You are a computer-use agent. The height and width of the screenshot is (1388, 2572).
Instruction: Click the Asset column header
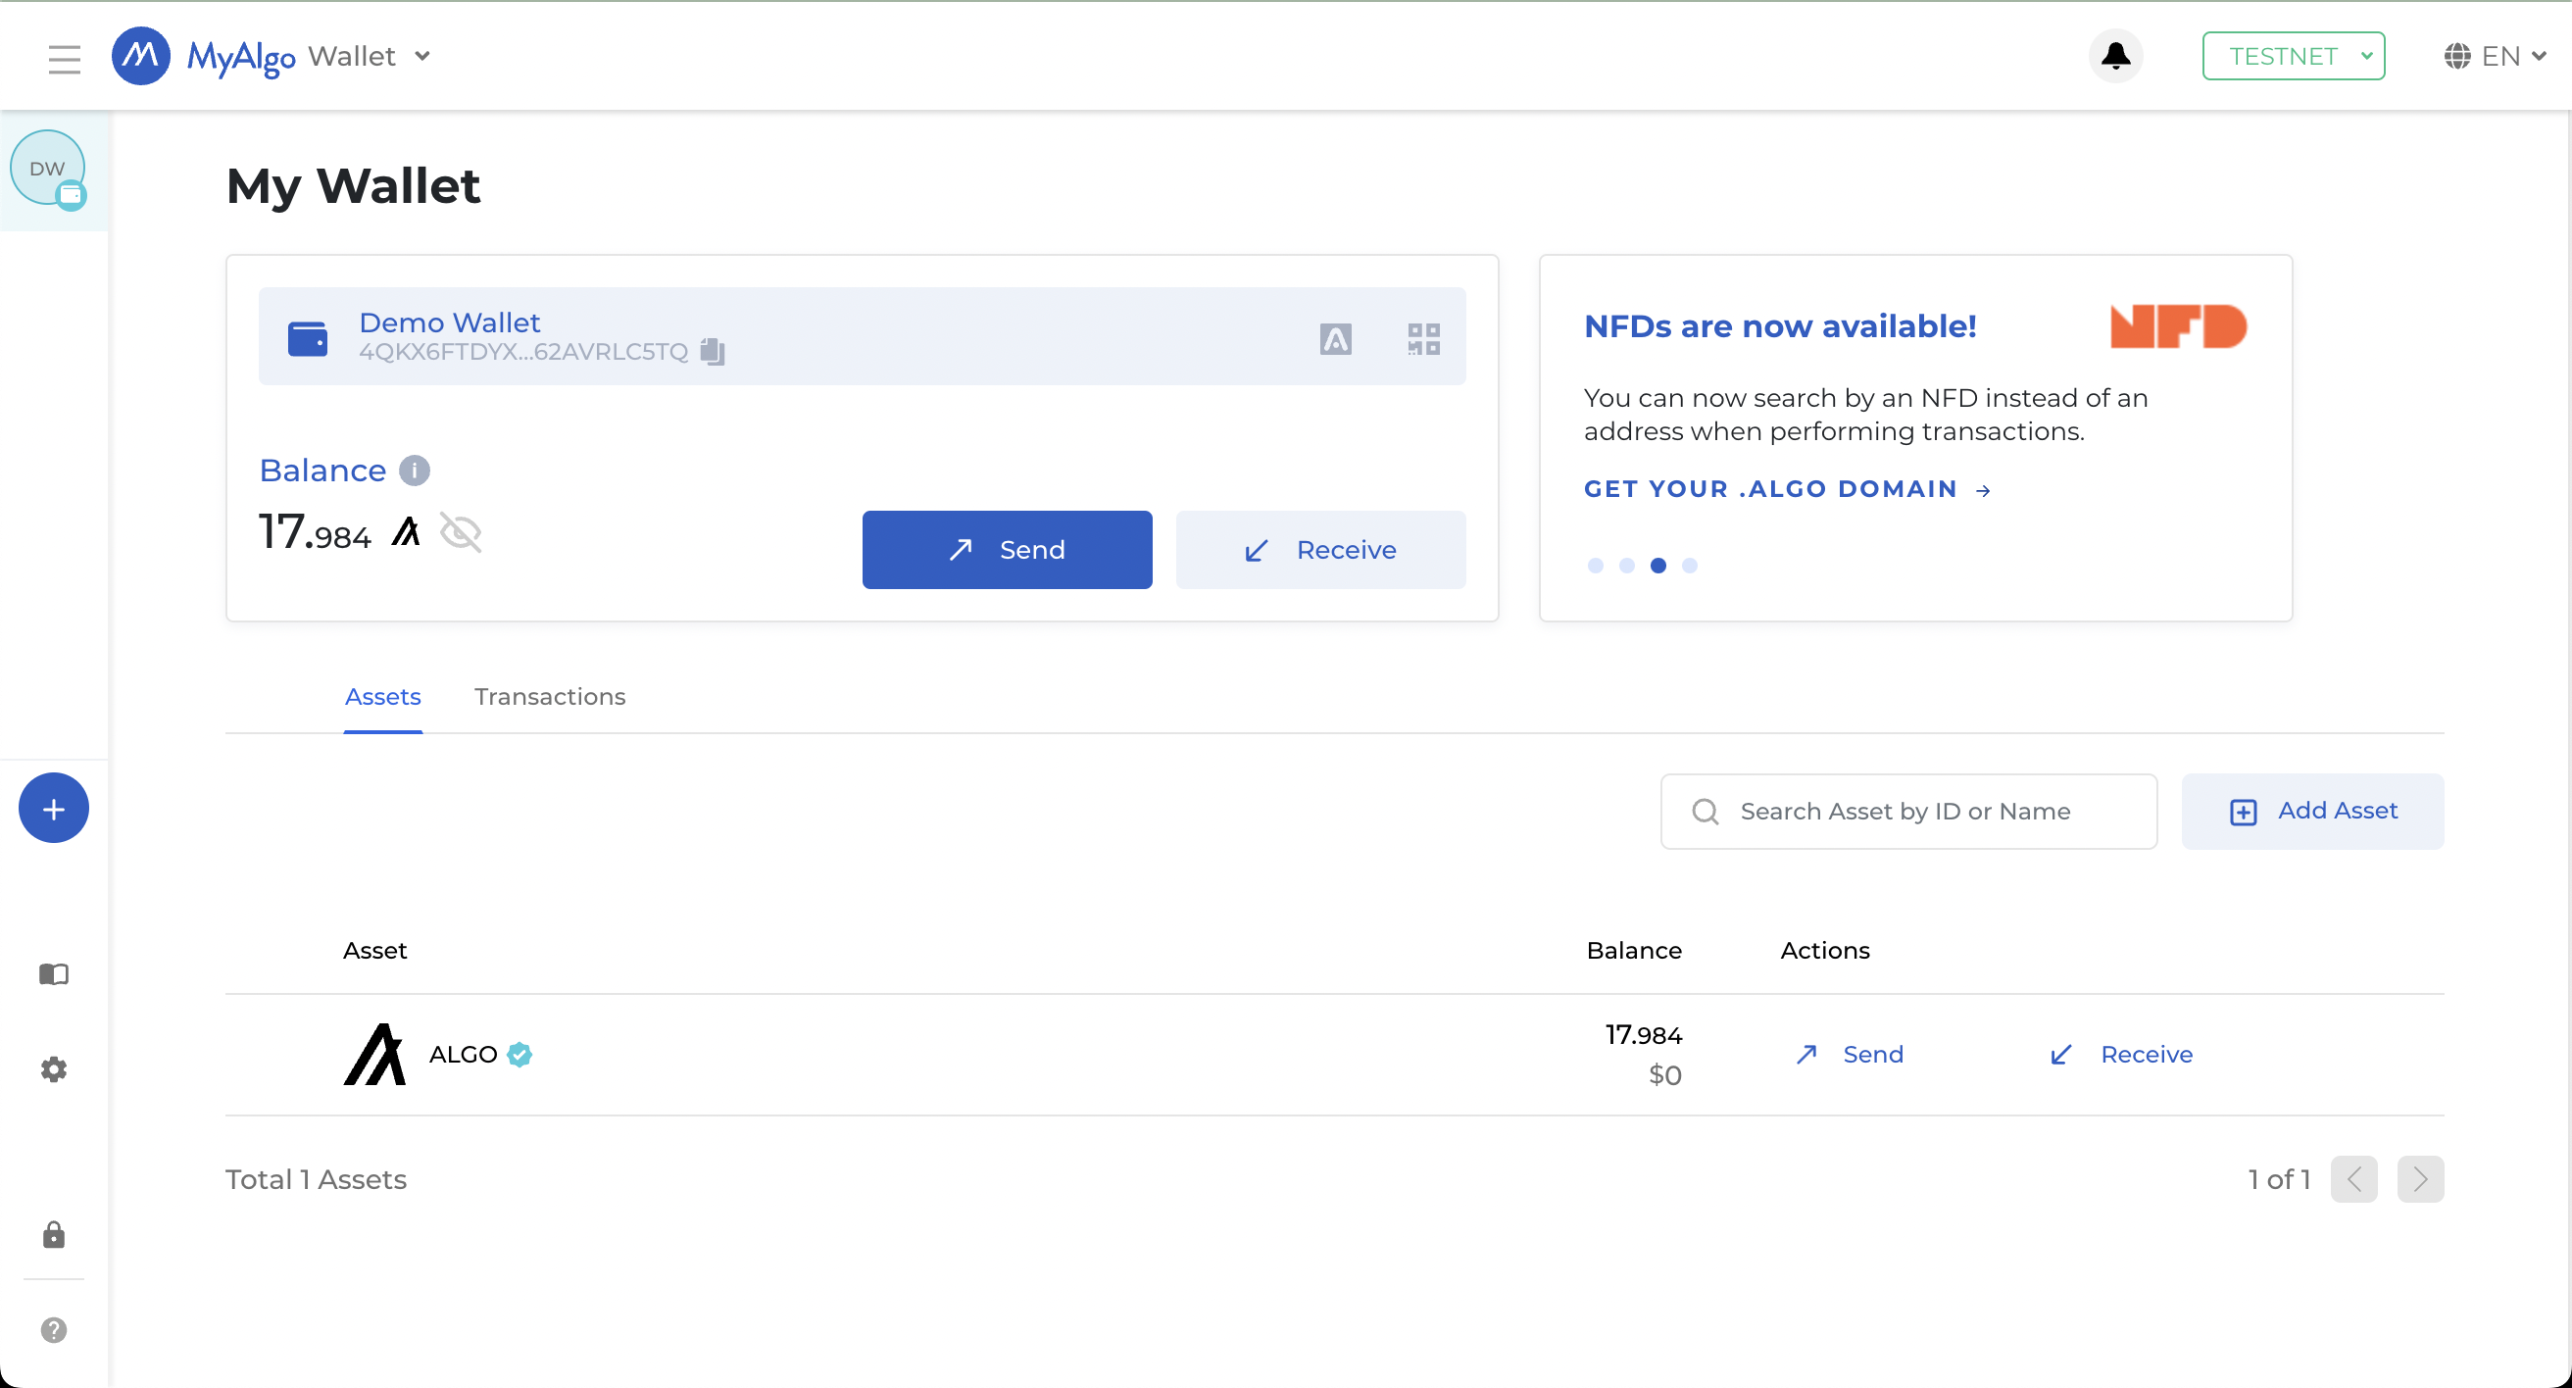[x=374, y=951]
